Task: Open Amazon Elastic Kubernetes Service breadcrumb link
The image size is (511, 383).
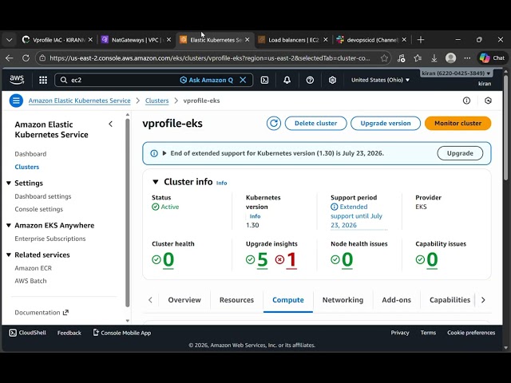Action: pos(80,101)
